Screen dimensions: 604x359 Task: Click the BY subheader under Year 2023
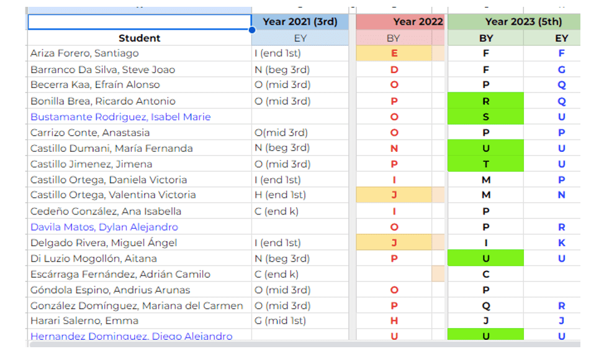485,38
